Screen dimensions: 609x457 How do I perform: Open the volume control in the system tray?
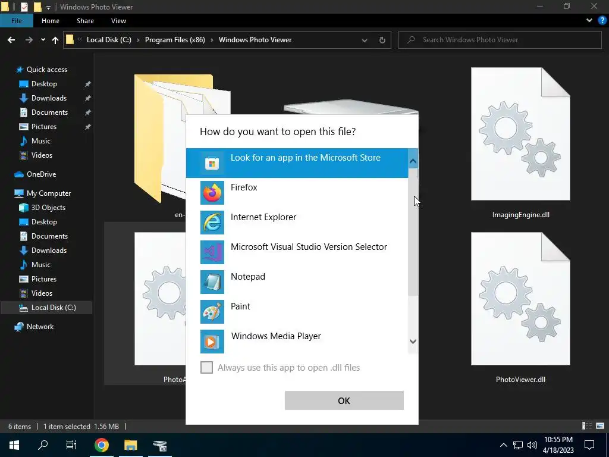click(532, 445)
